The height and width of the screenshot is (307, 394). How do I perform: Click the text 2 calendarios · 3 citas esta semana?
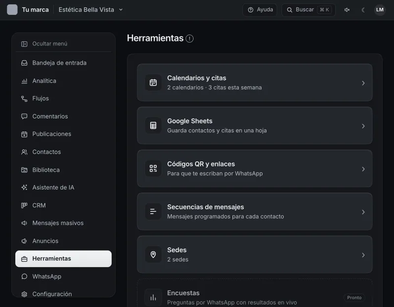click(214, 88)
